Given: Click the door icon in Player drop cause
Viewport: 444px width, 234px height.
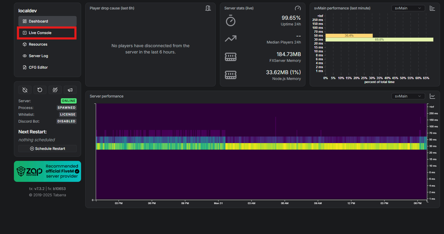Looking at the screenshot, I should pos(208,8).
